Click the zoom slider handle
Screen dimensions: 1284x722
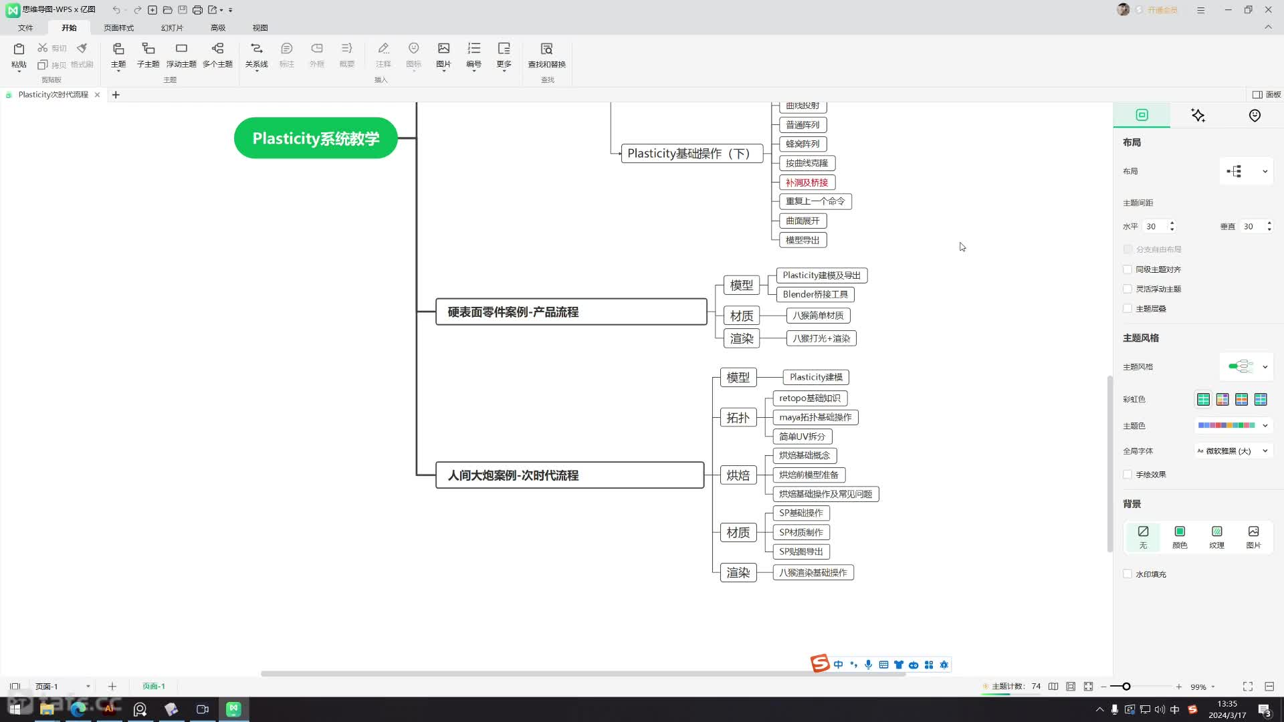click(1126, 687)
